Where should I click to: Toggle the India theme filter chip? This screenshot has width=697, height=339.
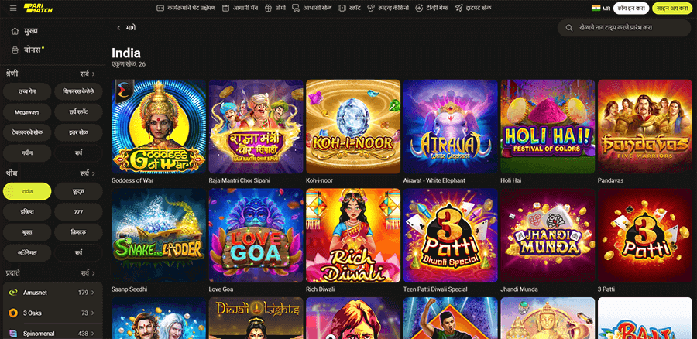27,191
